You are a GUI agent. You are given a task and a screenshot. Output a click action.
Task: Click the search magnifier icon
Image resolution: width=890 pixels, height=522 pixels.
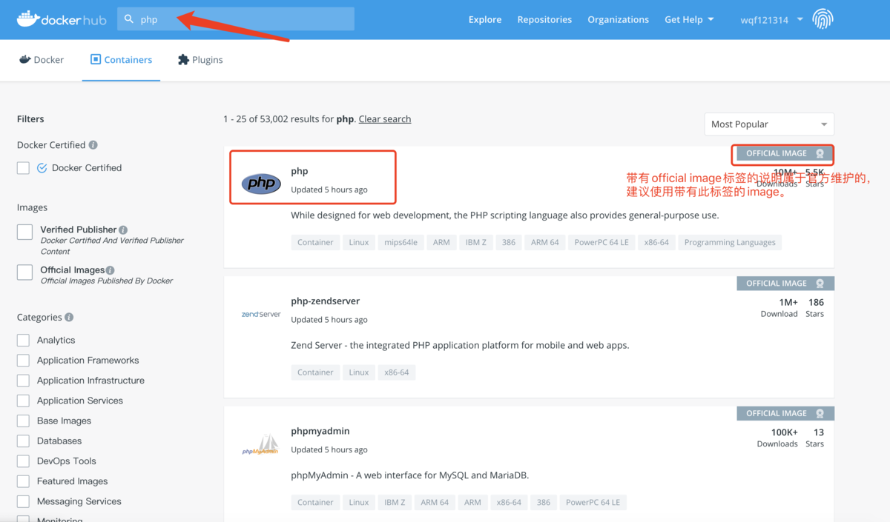point(129,19)
